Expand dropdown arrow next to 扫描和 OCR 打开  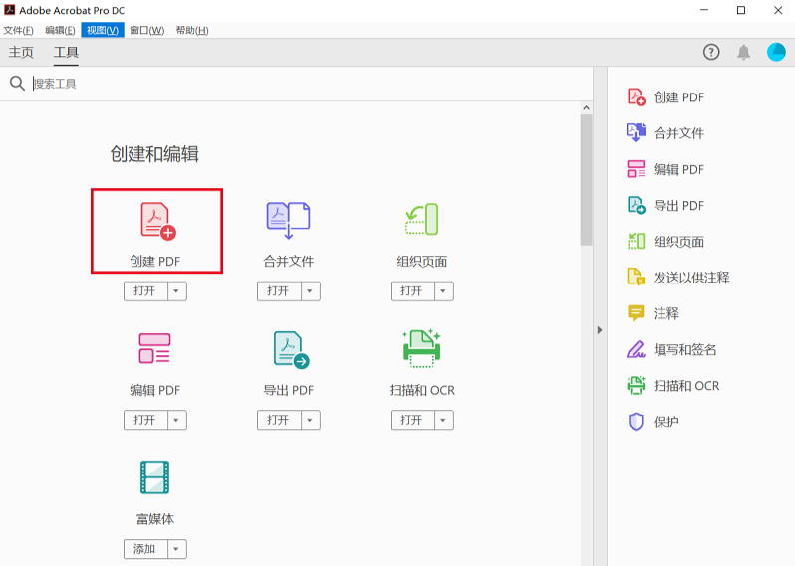tap(443, 420)
